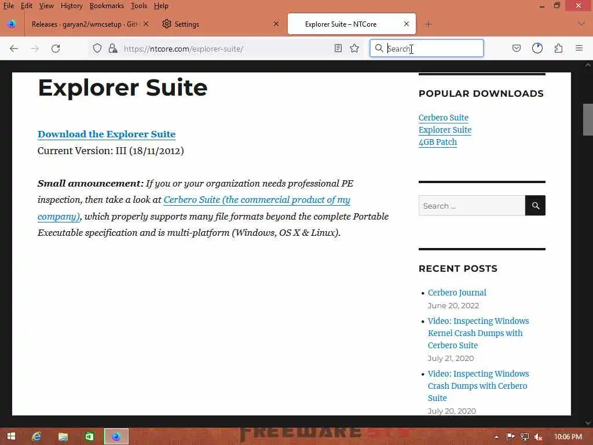This screenshot has height=445, width=593.
Task: Click the 10:06 PM clock
Action: coord(568,437)
